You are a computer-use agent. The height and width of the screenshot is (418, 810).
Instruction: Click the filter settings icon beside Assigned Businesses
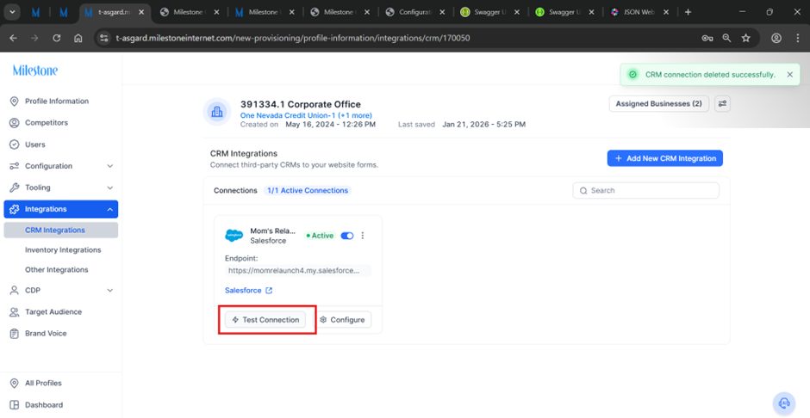(x=721, y=103)
